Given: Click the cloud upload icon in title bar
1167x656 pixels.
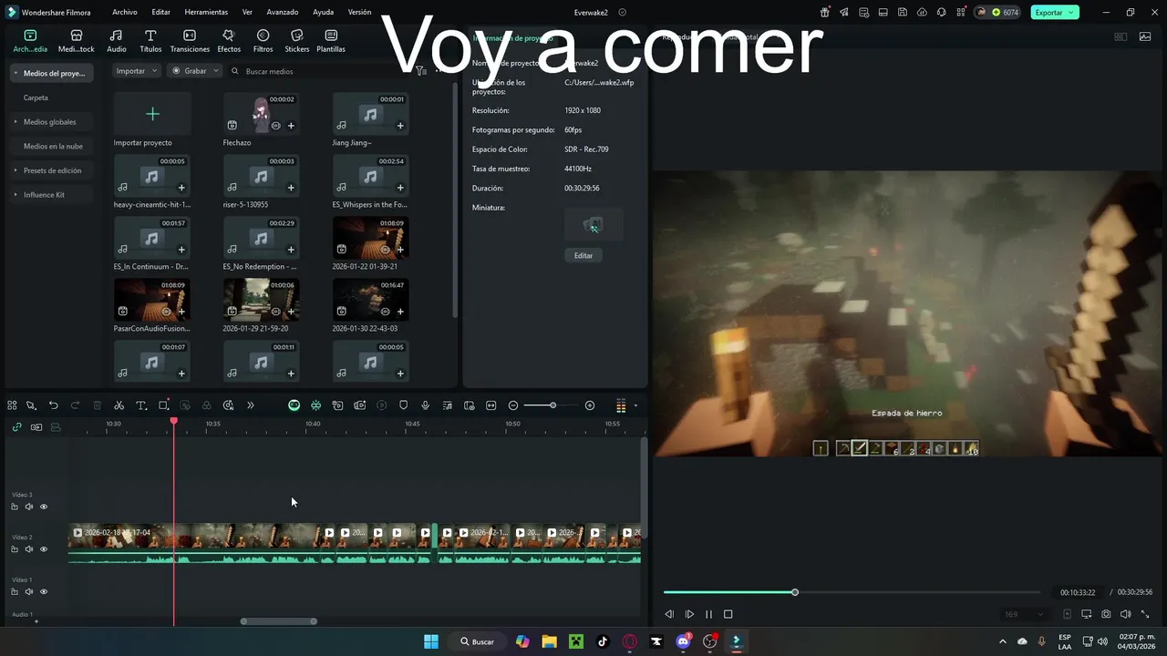Looking at the screenshot, I should [922, 13].
